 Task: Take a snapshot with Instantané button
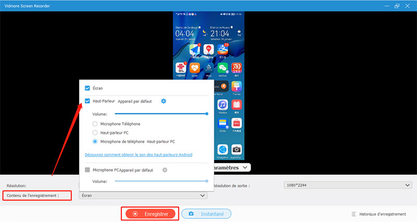coord(207,214)
